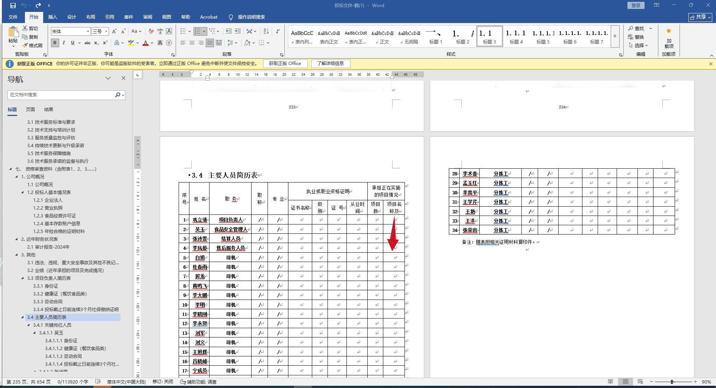Toggle justify alignment
The image size is (716, 388).
click(x=210, y=43)
